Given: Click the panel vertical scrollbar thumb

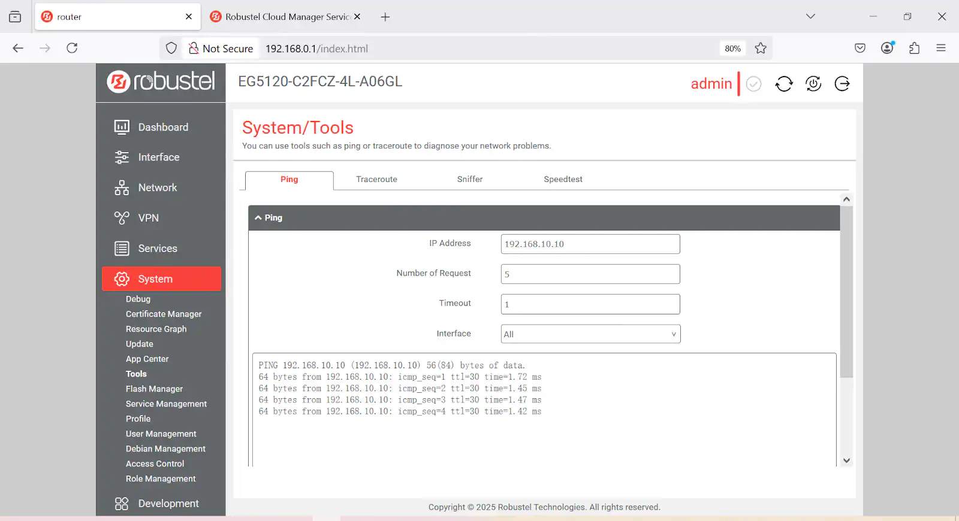Looking at the screenshot, I should tap(846, 292).
